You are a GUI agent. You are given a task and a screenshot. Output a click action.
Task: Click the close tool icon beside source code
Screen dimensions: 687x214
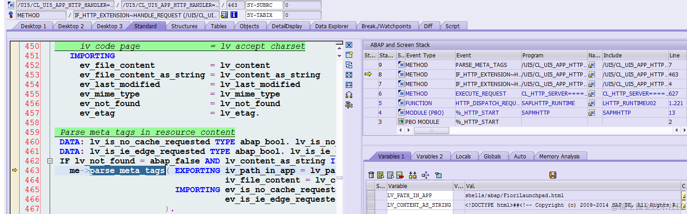pos(349,45)
